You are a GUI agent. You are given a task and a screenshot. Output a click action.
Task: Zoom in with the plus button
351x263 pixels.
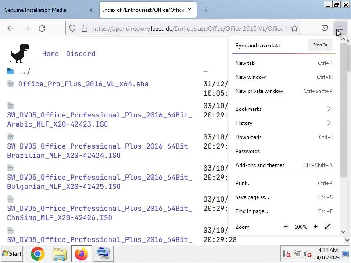[315, 227]
